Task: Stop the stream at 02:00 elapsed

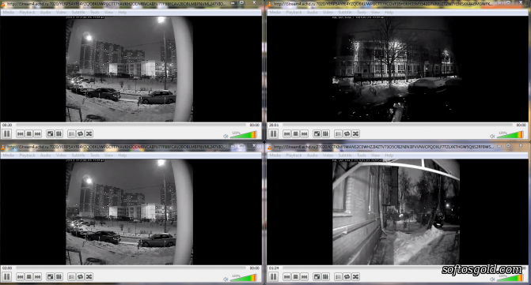Action: click(x=28, y=277)
